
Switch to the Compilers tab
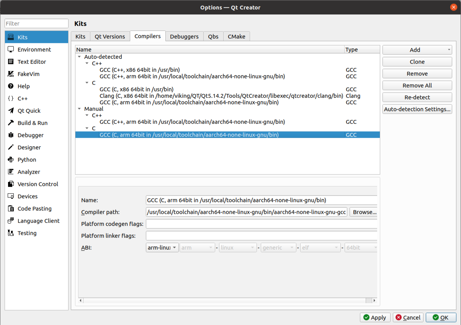148,36
